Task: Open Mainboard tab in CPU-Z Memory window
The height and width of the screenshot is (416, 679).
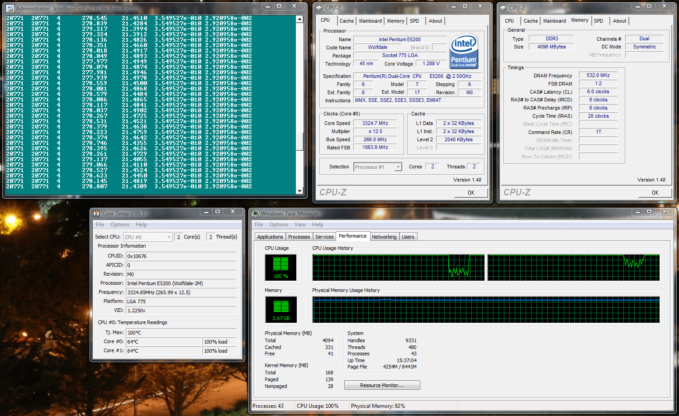Action: (554, 21)
